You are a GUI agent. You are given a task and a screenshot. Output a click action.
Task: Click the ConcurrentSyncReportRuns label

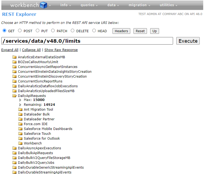pyautogui.click(x=40, y=81)
